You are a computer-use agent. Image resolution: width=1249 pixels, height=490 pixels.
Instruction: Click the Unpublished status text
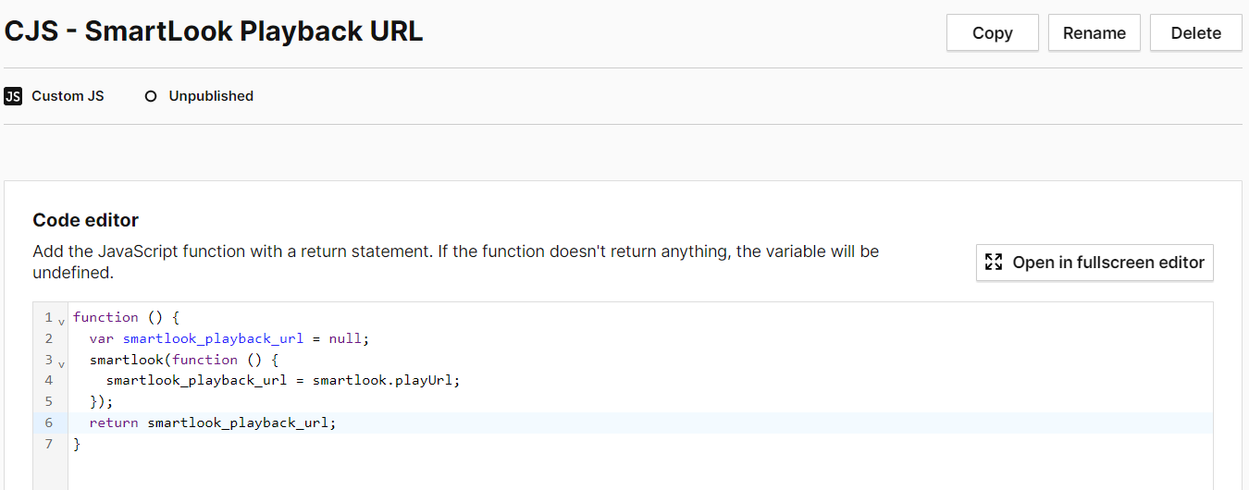211,96
